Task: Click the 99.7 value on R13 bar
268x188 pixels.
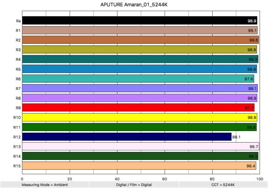Action: click(x=254, y=147)
